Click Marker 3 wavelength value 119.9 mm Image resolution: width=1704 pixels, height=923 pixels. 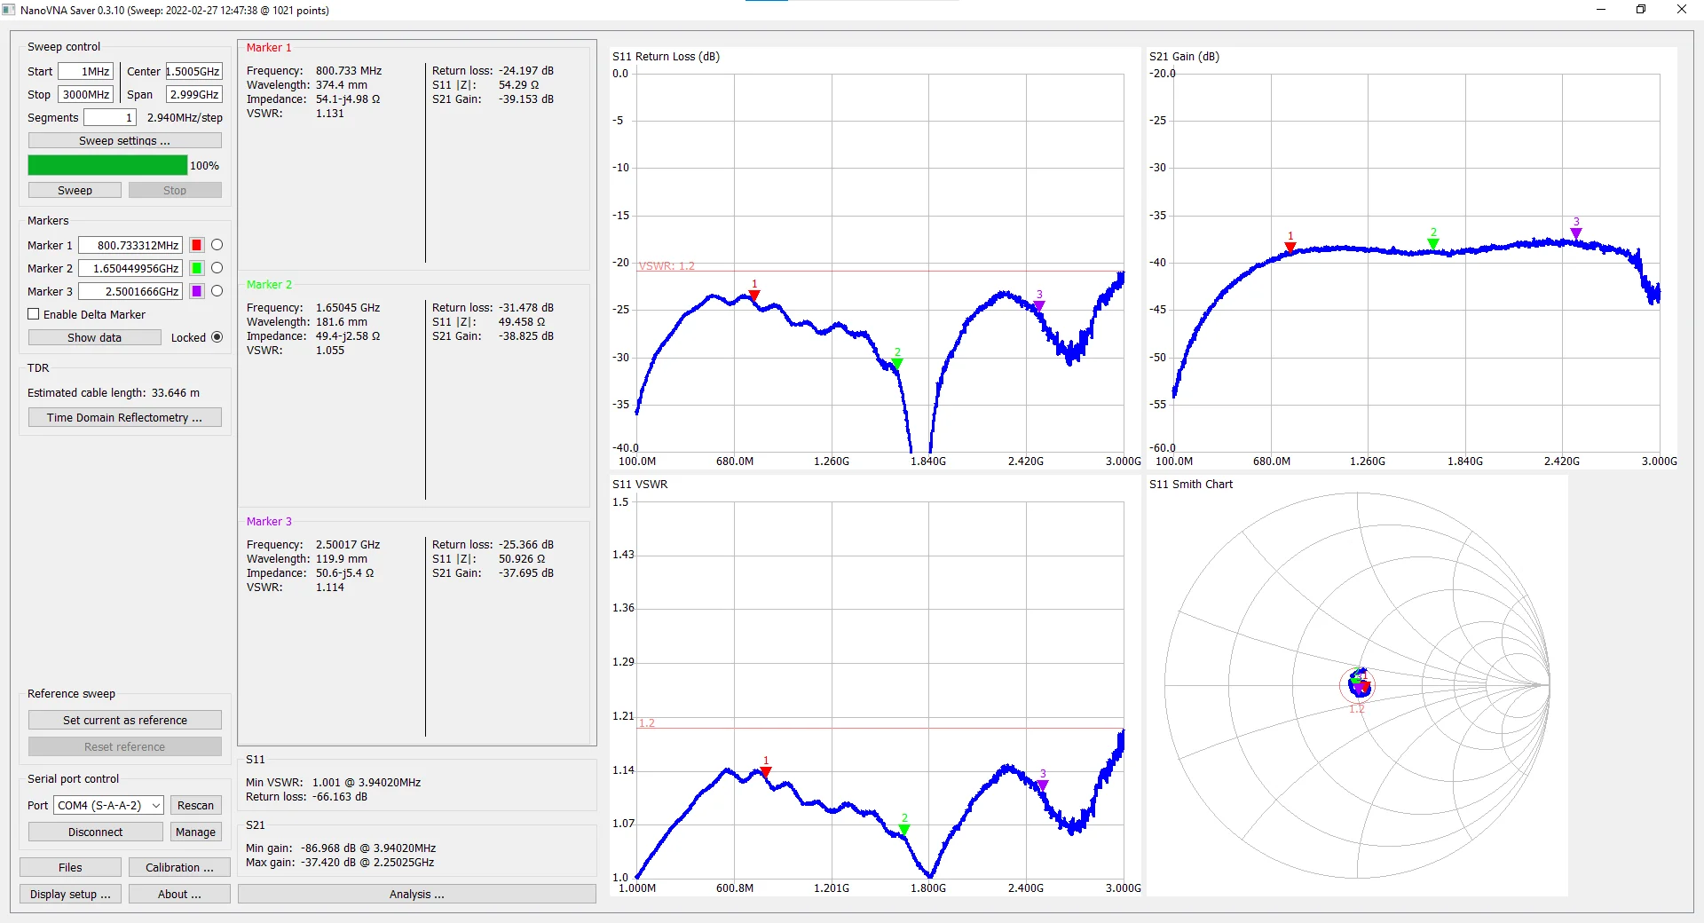342,558
